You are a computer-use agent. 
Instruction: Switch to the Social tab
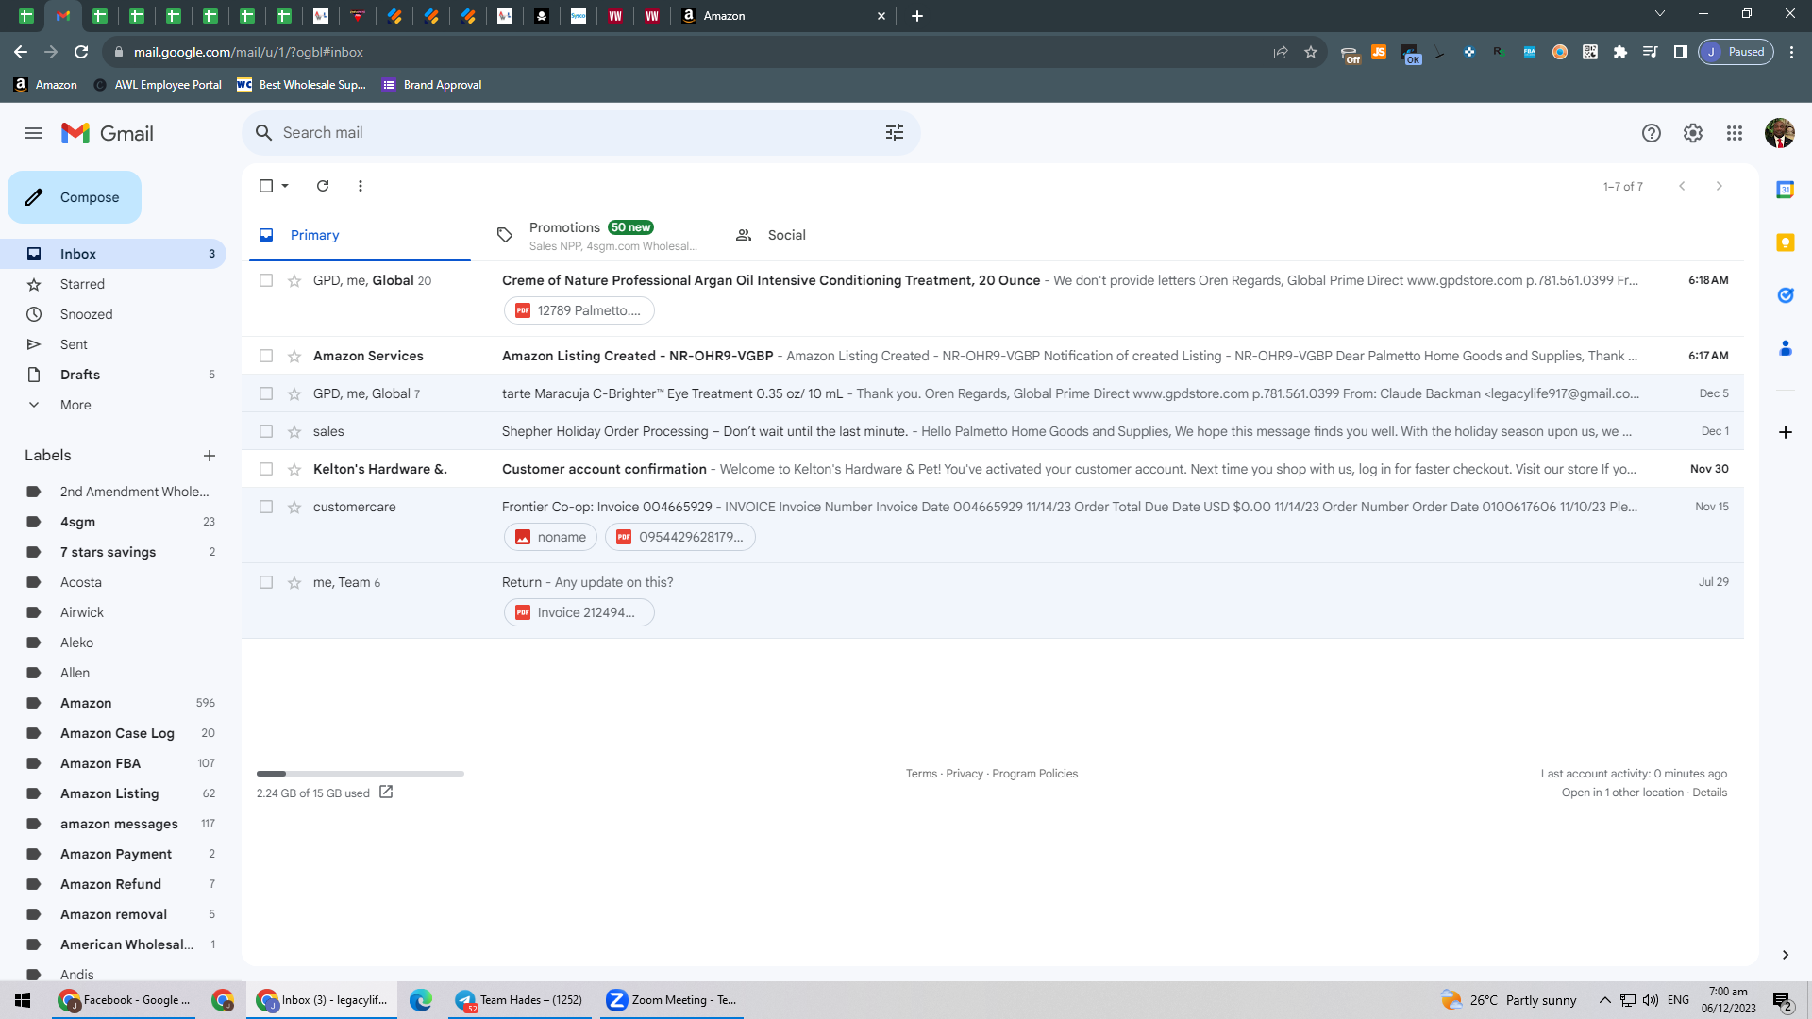835,235
